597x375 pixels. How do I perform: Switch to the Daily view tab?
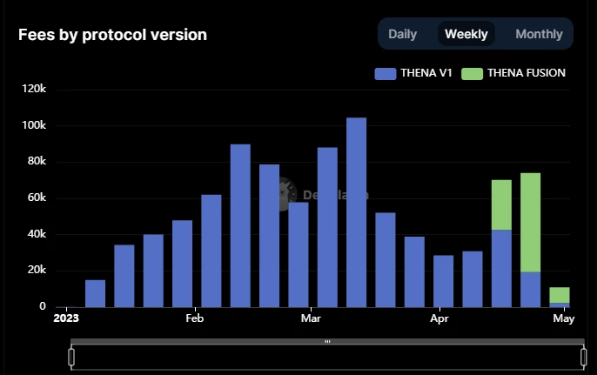pos(402,34)
